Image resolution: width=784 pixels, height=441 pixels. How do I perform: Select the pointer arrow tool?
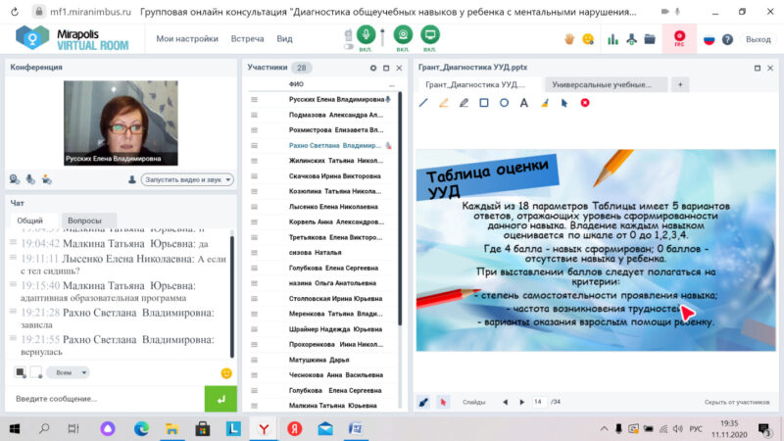pos(564,103)
